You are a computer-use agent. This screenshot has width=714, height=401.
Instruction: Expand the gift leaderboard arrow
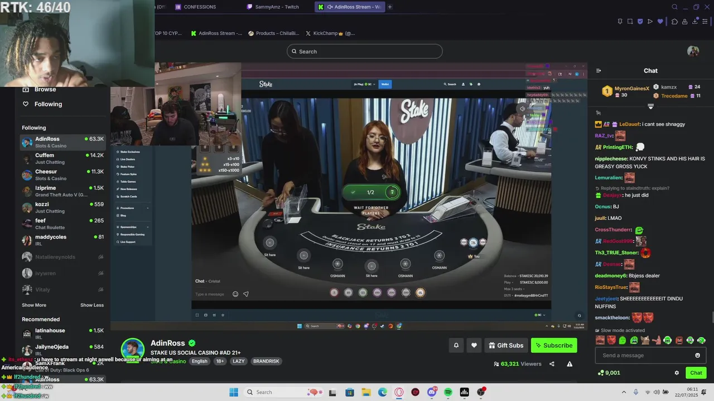(x=650, y=106)
